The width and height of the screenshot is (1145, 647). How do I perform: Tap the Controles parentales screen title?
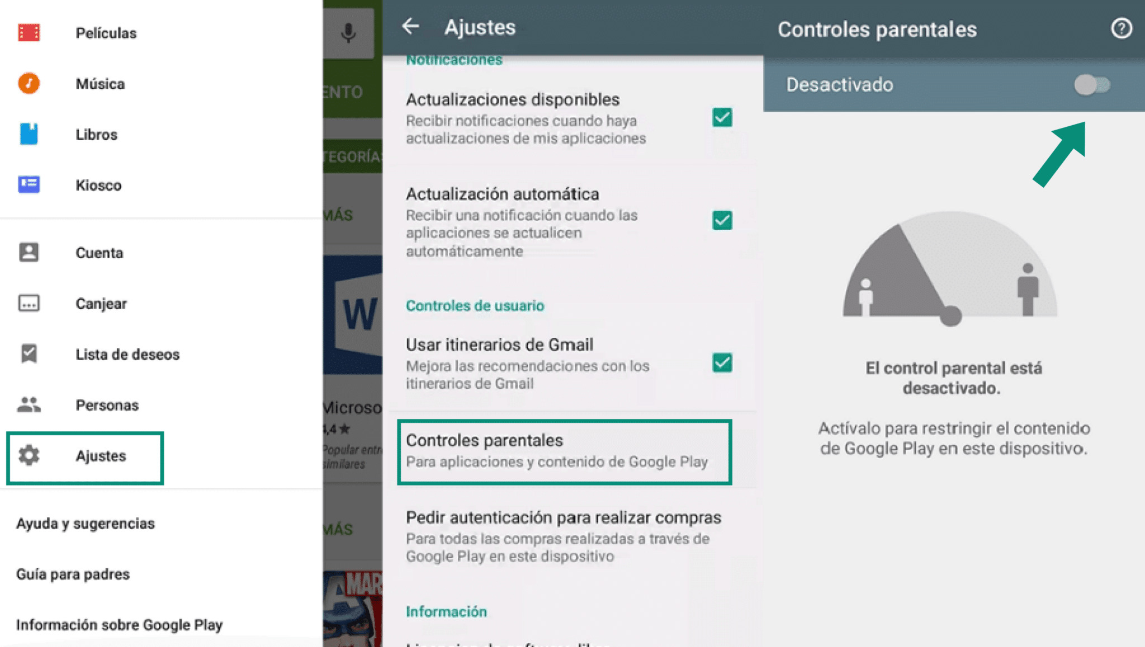click(877, 29)
